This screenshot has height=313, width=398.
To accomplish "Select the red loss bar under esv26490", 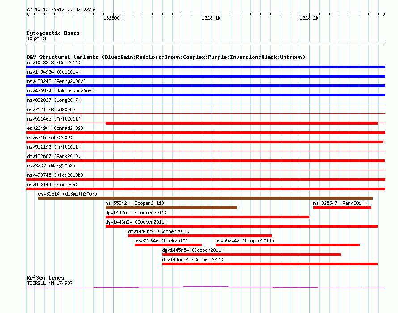I will (x=206, y=133).
